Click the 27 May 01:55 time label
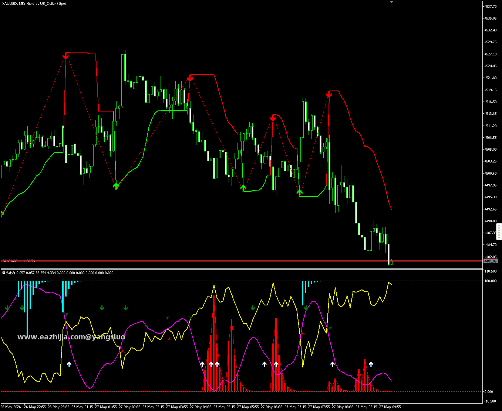This screenshot has height=411, width=502. point(106,407)
